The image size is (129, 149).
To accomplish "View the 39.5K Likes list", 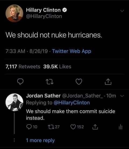I will (57, 67).
